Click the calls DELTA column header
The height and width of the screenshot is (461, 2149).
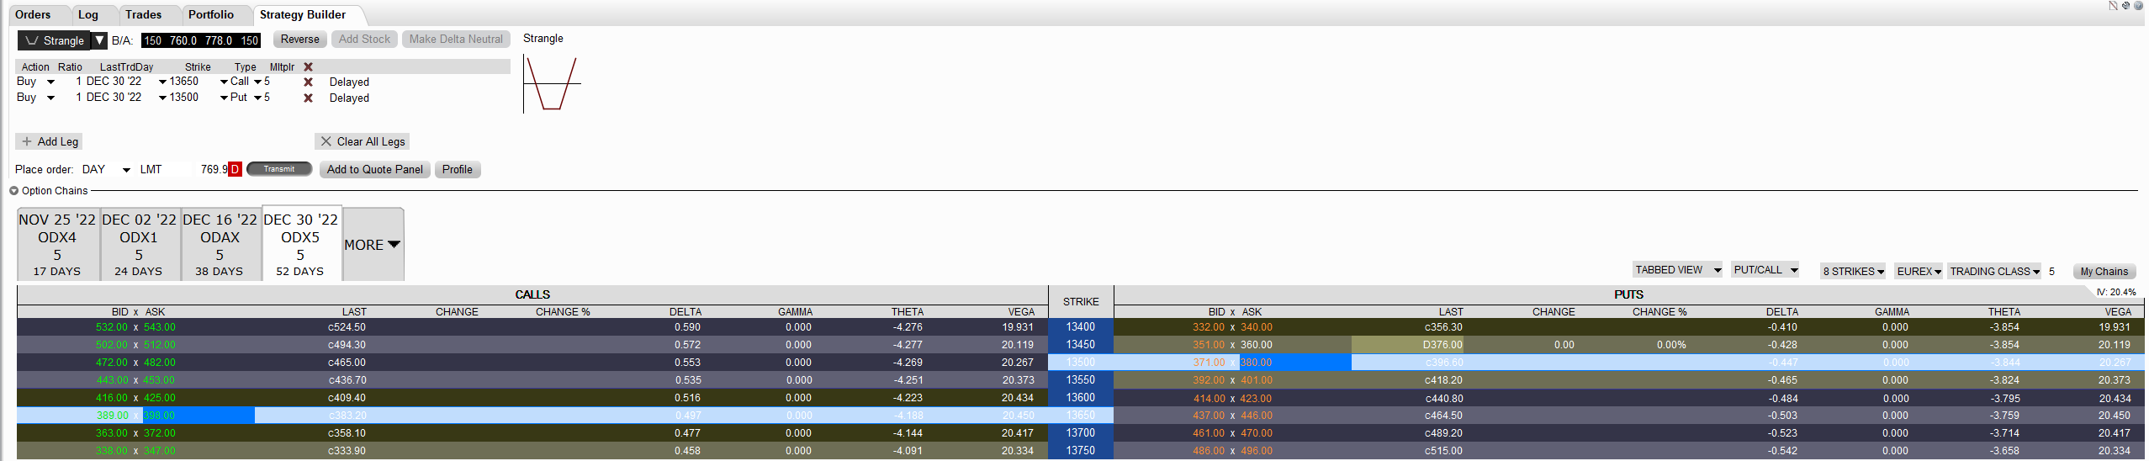685,312
